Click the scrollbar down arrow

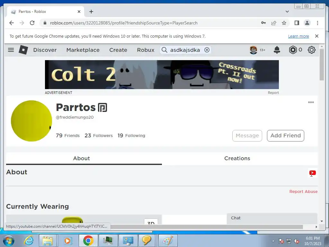coord(322,221)
